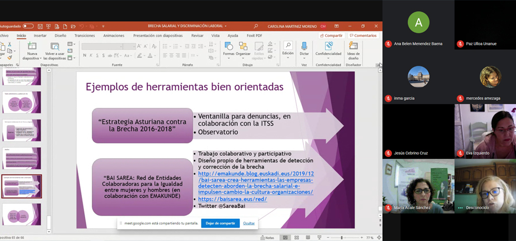Toggle the Autoguardado switch
The height and width of the screenshot is (241, 516).
[28, 26]
